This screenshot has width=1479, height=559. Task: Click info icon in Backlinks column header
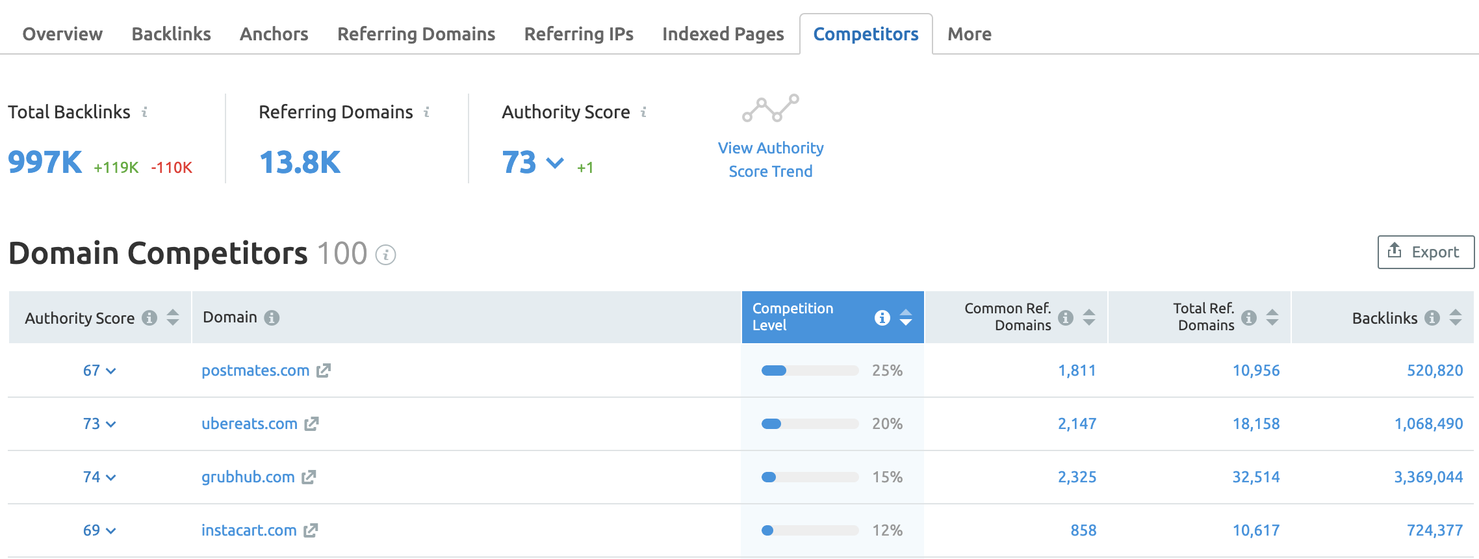pyautogui.click(x=1432, y=317)
